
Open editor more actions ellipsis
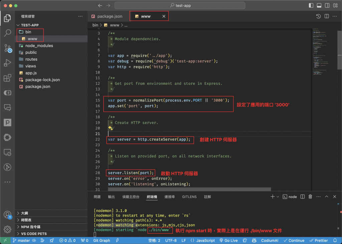[x=335, y=16]
